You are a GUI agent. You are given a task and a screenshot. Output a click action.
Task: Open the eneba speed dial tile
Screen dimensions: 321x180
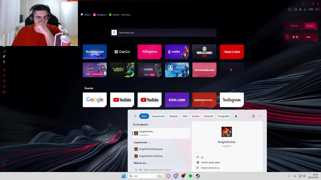tap(177, 52)
